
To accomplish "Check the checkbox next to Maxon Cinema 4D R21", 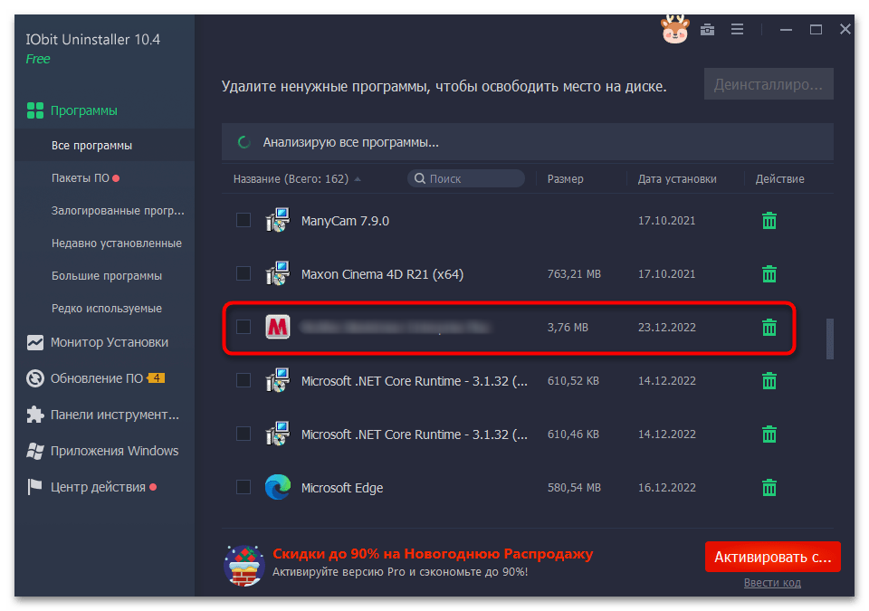I will [243, 273].
